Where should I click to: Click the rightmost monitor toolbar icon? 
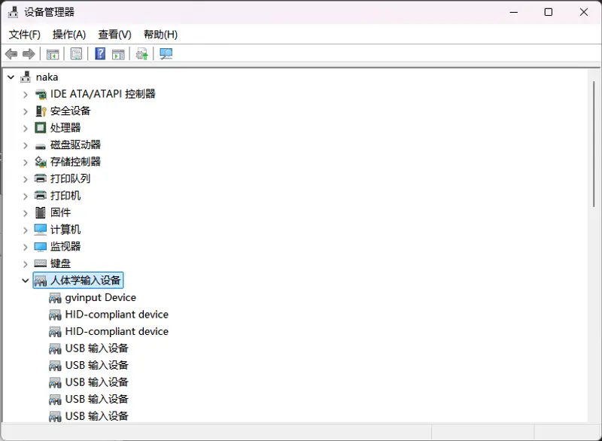click(165, 53)
